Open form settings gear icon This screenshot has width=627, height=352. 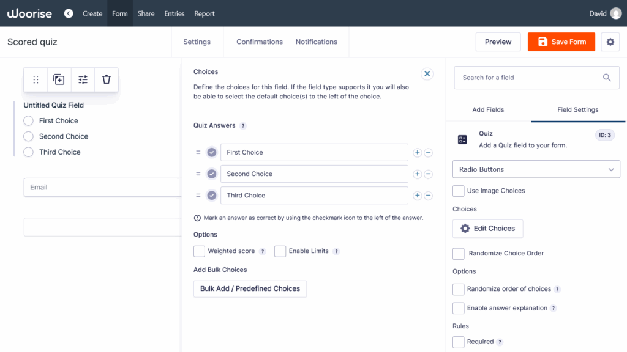click(610, 42)
